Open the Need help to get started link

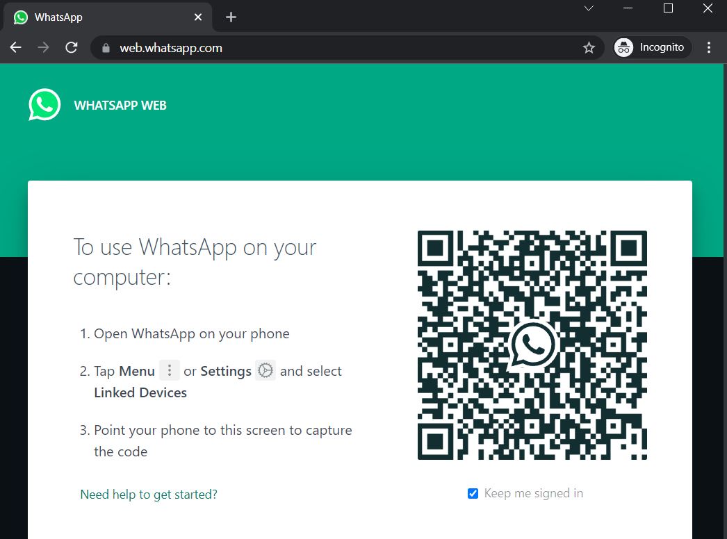tap(149, 495)
